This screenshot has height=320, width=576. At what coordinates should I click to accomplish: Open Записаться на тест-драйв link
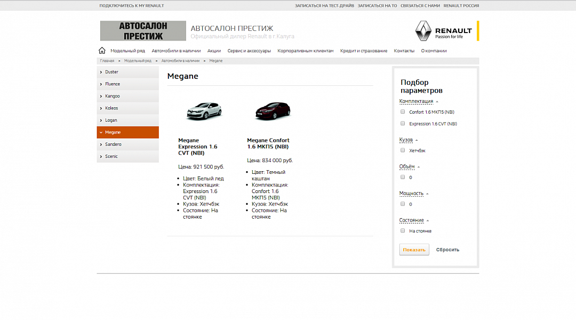[324, 6]
